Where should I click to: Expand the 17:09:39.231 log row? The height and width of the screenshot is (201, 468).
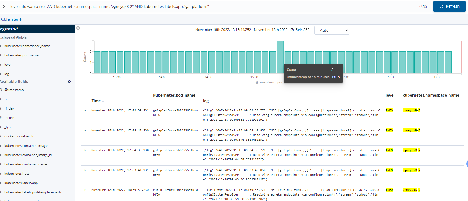point(85,111)
